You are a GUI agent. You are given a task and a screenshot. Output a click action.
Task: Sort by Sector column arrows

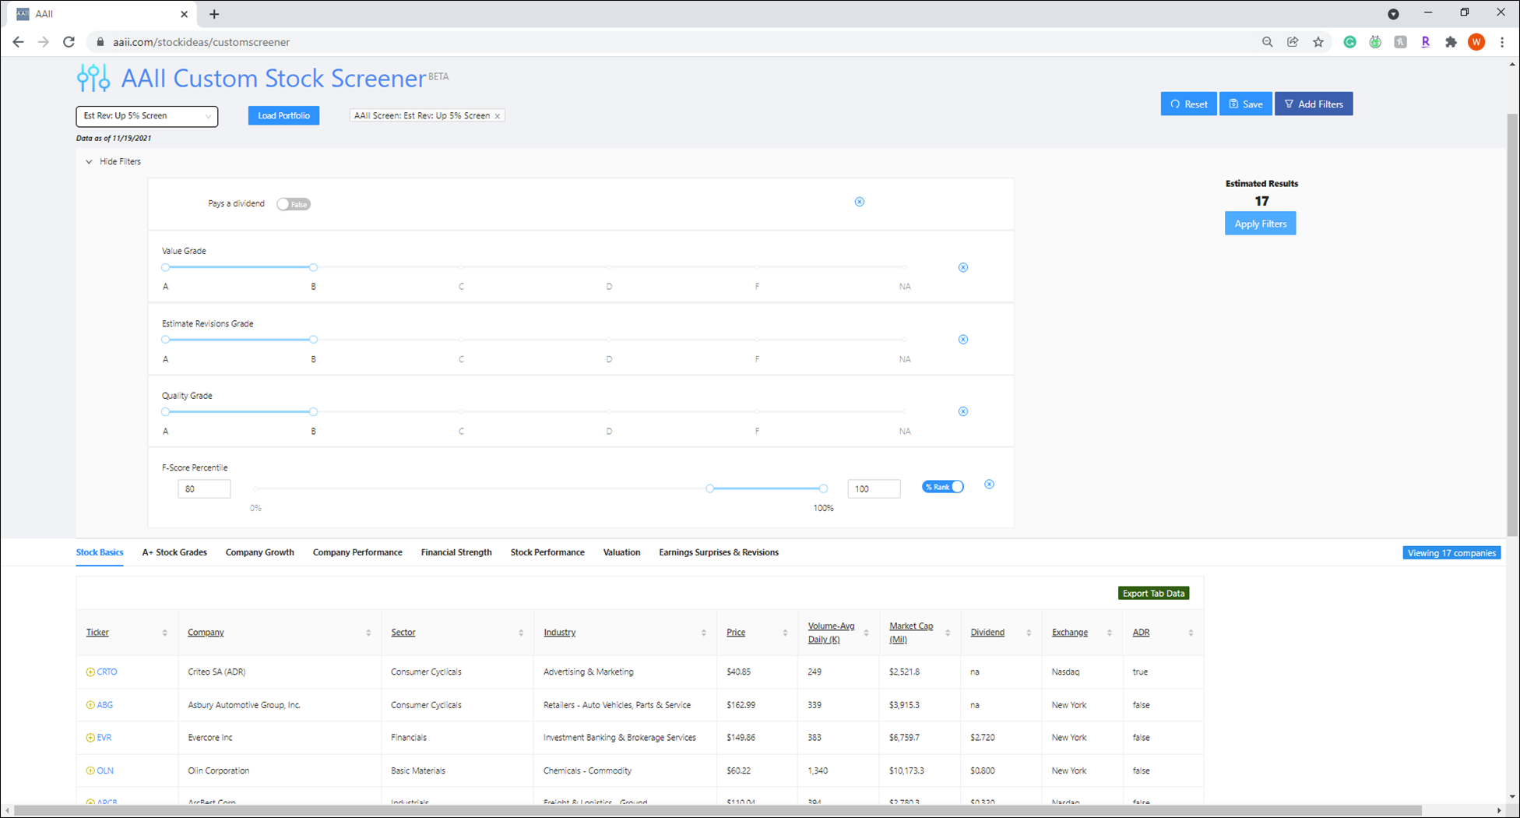pyautogui.click(x=521, y=633)
